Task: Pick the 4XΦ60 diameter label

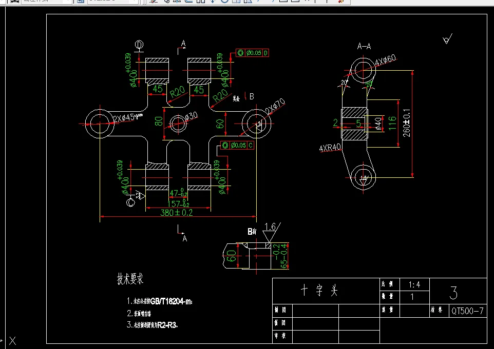Action: [x=386, y=60]
